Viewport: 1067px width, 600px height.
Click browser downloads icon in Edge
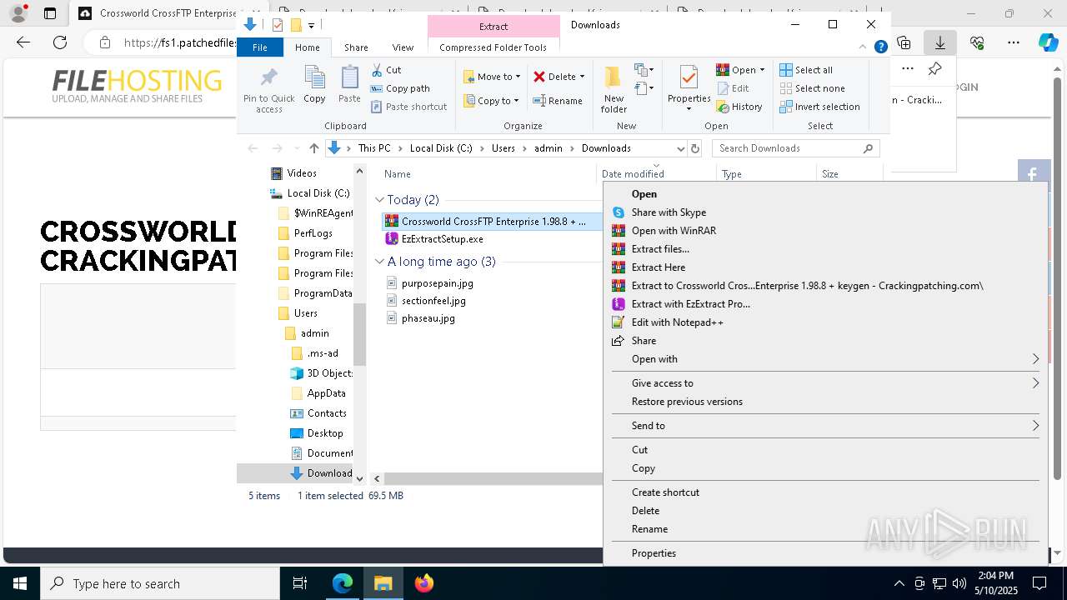click(940, 42)
